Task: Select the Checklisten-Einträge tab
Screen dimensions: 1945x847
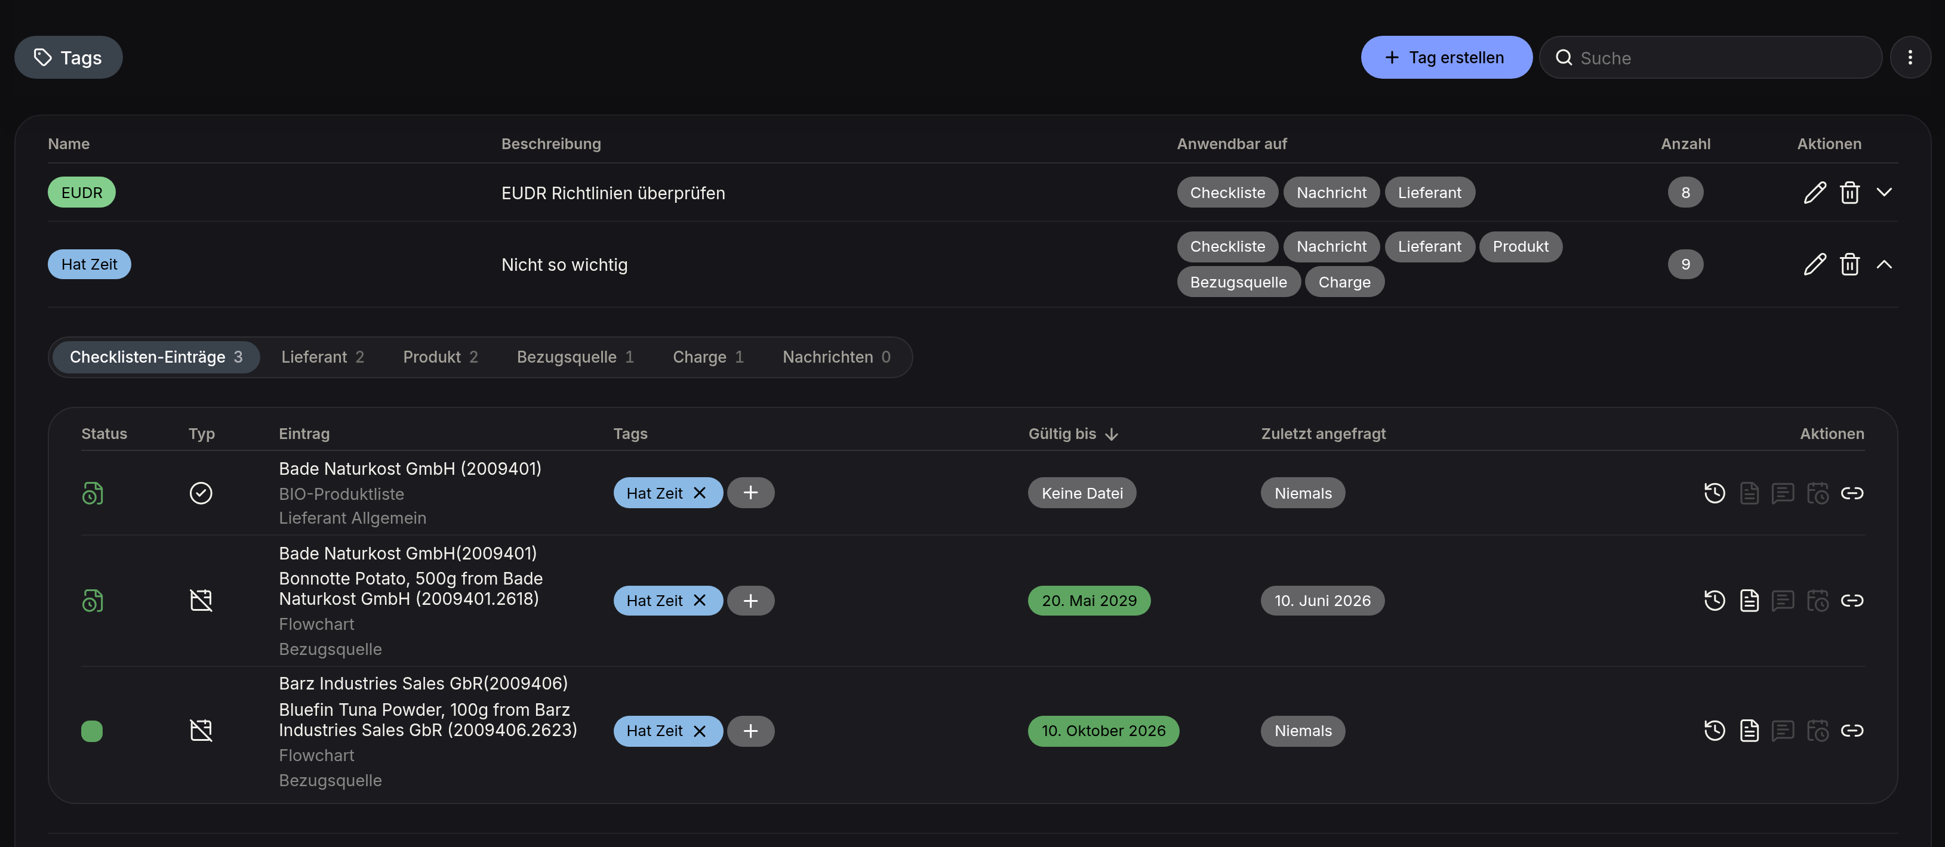Action: [x=156, y=357]
